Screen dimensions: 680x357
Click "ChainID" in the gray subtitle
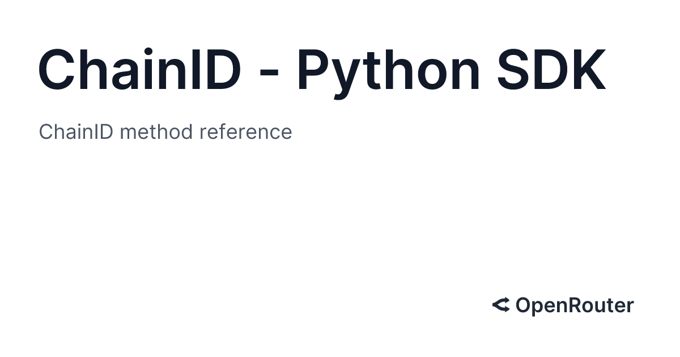tap(76, 132)
